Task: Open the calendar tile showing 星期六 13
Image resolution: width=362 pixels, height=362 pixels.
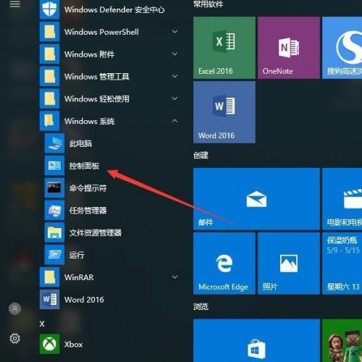Action: click(342, 264)
